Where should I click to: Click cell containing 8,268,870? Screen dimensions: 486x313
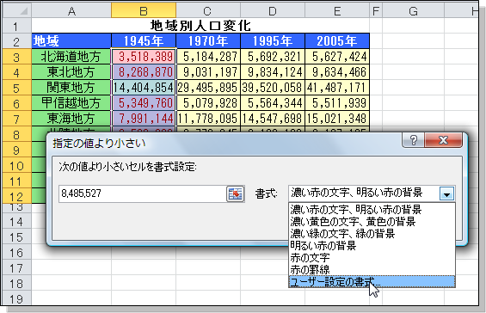[144, 72]
